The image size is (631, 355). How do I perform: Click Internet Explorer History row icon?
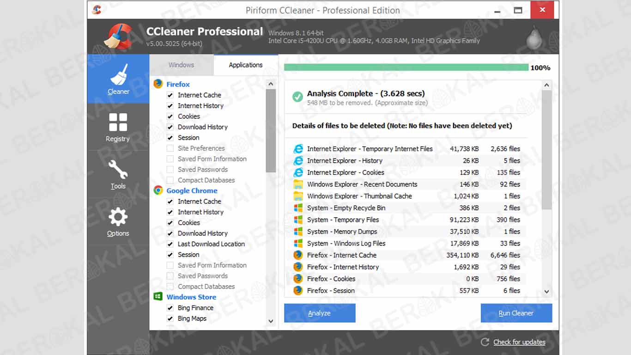[298, 160]
